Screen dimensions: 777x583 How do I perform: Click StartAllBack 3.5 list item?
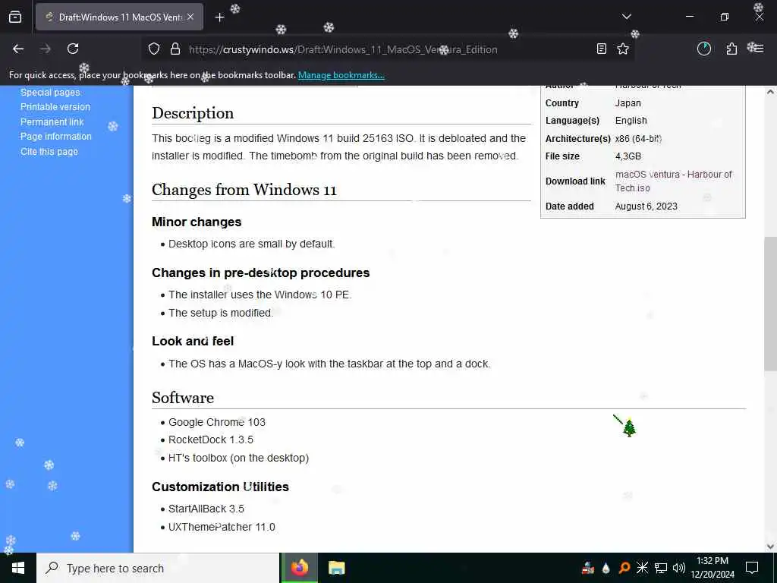pyautogui.click(x=206, y=509)
